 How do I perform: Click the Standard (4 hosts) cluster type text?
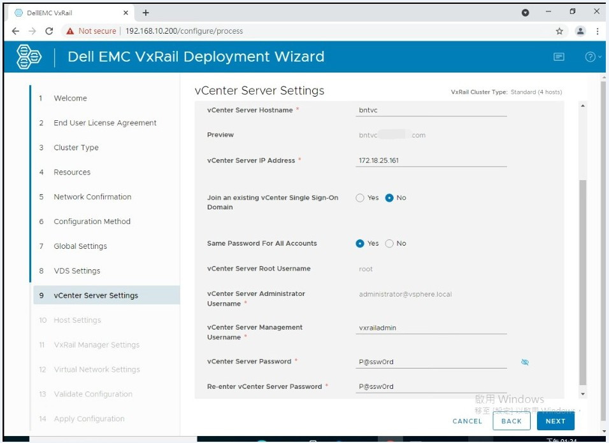(536, 92)
